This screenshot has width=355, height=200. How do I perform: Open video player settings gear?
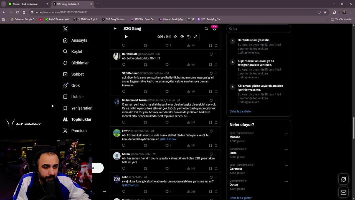click(182, 37)
